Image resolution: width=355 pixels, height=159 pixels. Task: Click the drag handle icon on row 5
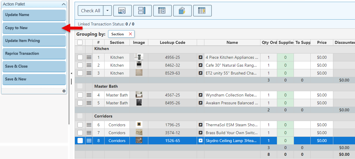point(89,103)
